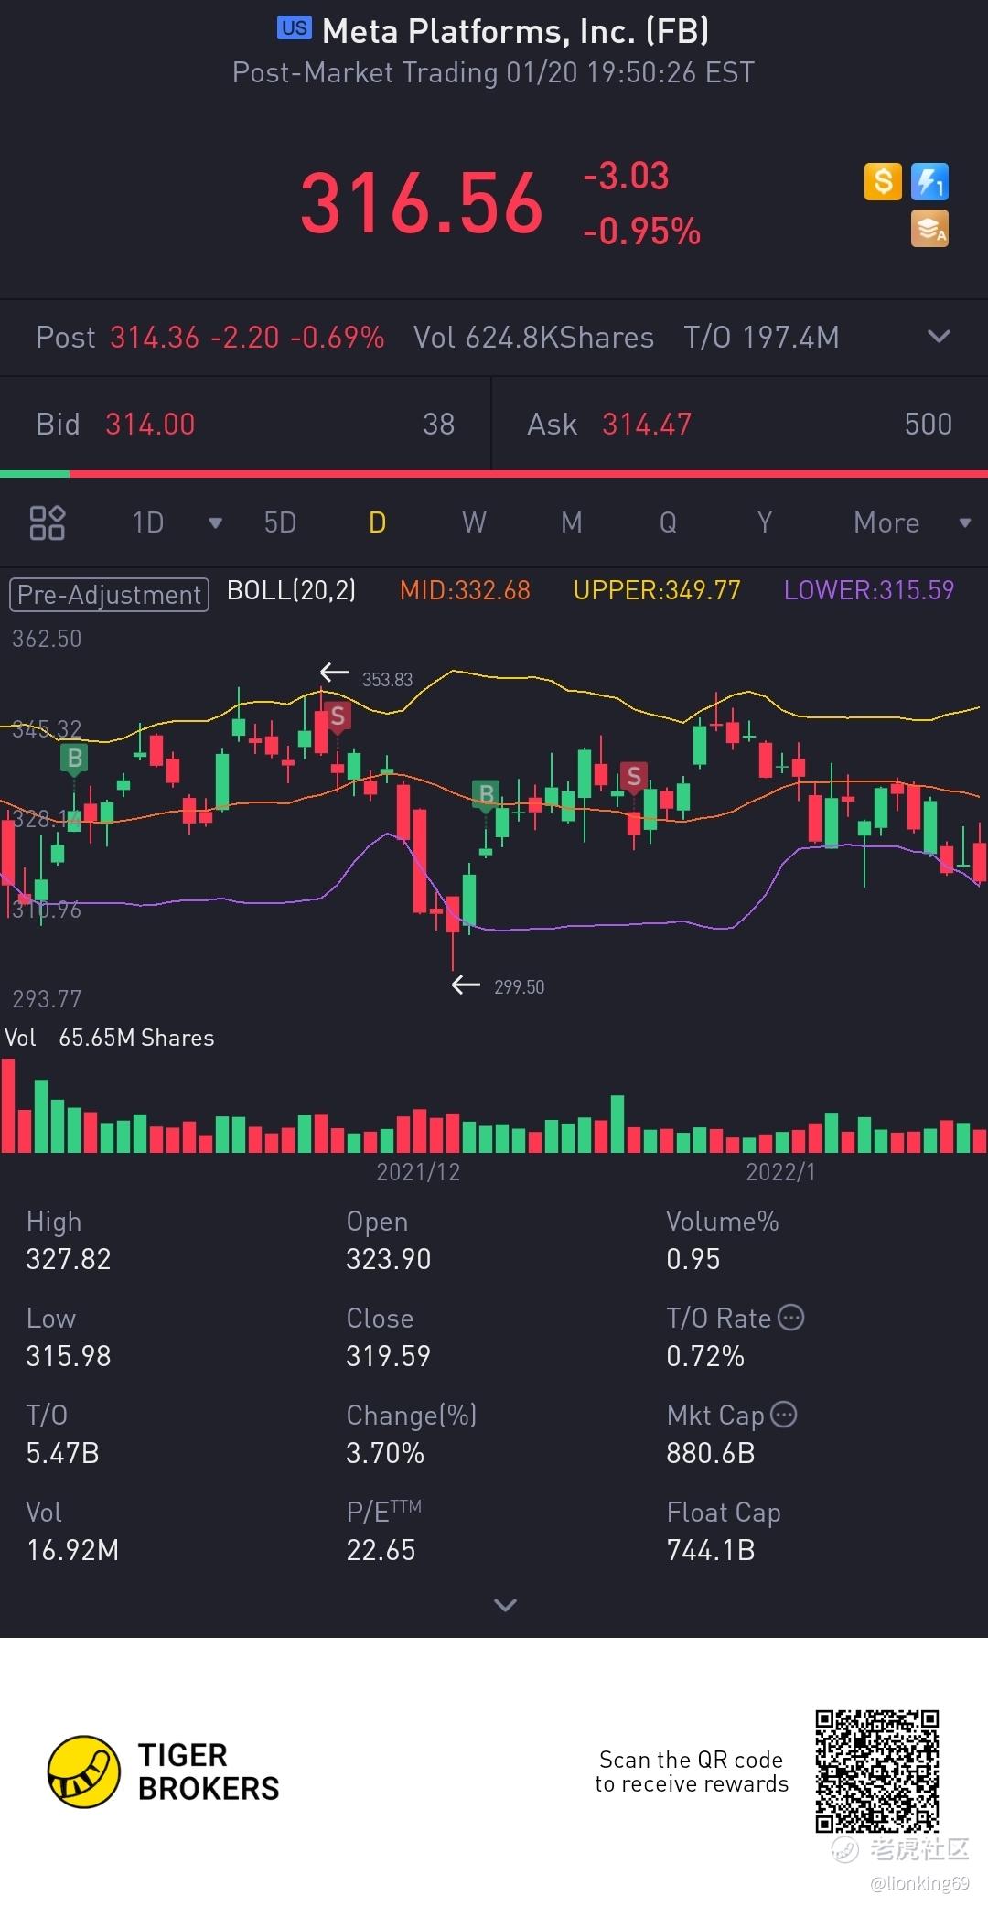Tap the Volume% value 0.95
This screenshot has width=988, height=1906.
click(693, 1259)
